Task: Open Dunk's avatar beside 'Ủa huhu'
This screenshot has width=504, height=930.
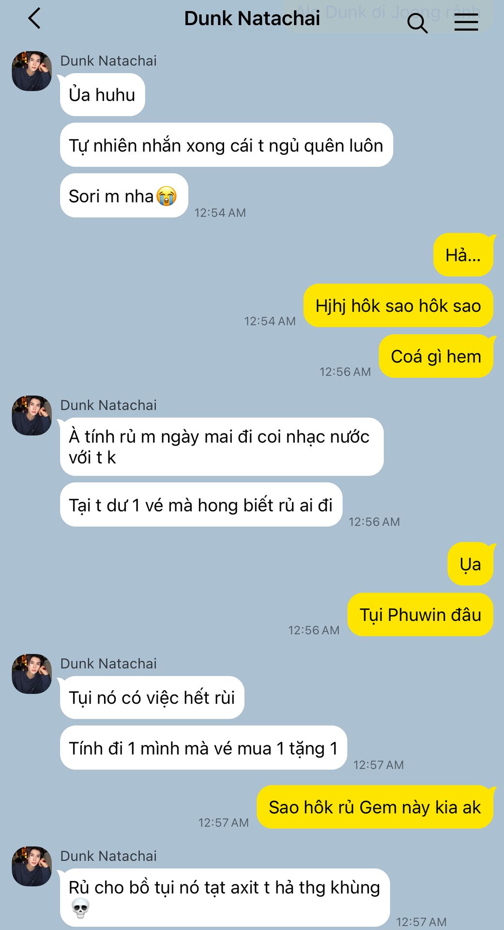Action: click(x=31, y=71)
